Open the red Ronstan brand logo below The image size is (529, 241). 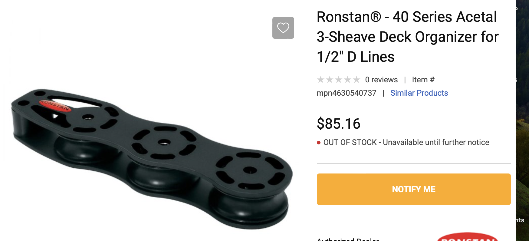468,237
